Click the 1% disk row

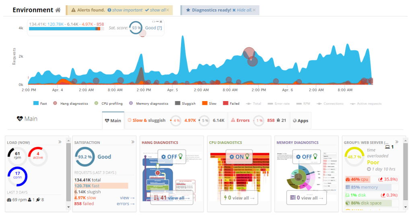pos(372,195)
